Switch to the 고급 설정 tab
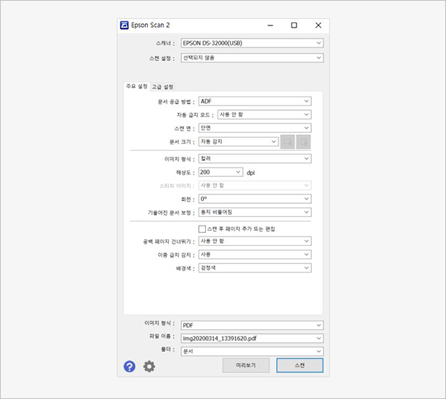 [x=162, y=87]
